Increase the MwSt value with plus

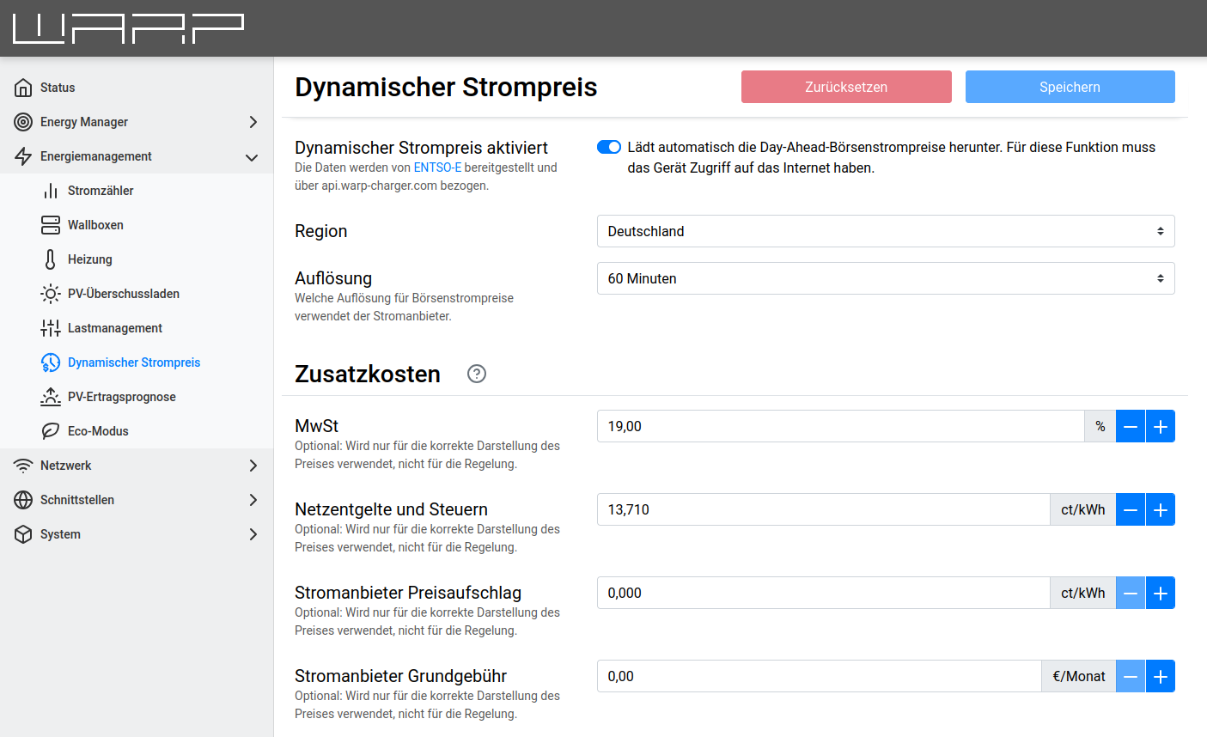pyautogui.click(x=1160, y=426)
